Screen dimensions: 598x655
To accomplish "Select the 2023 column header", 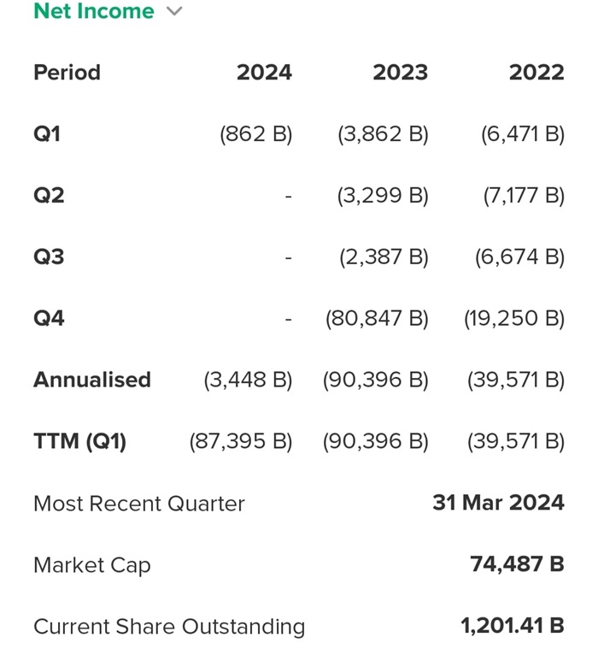I will (400, 73).
